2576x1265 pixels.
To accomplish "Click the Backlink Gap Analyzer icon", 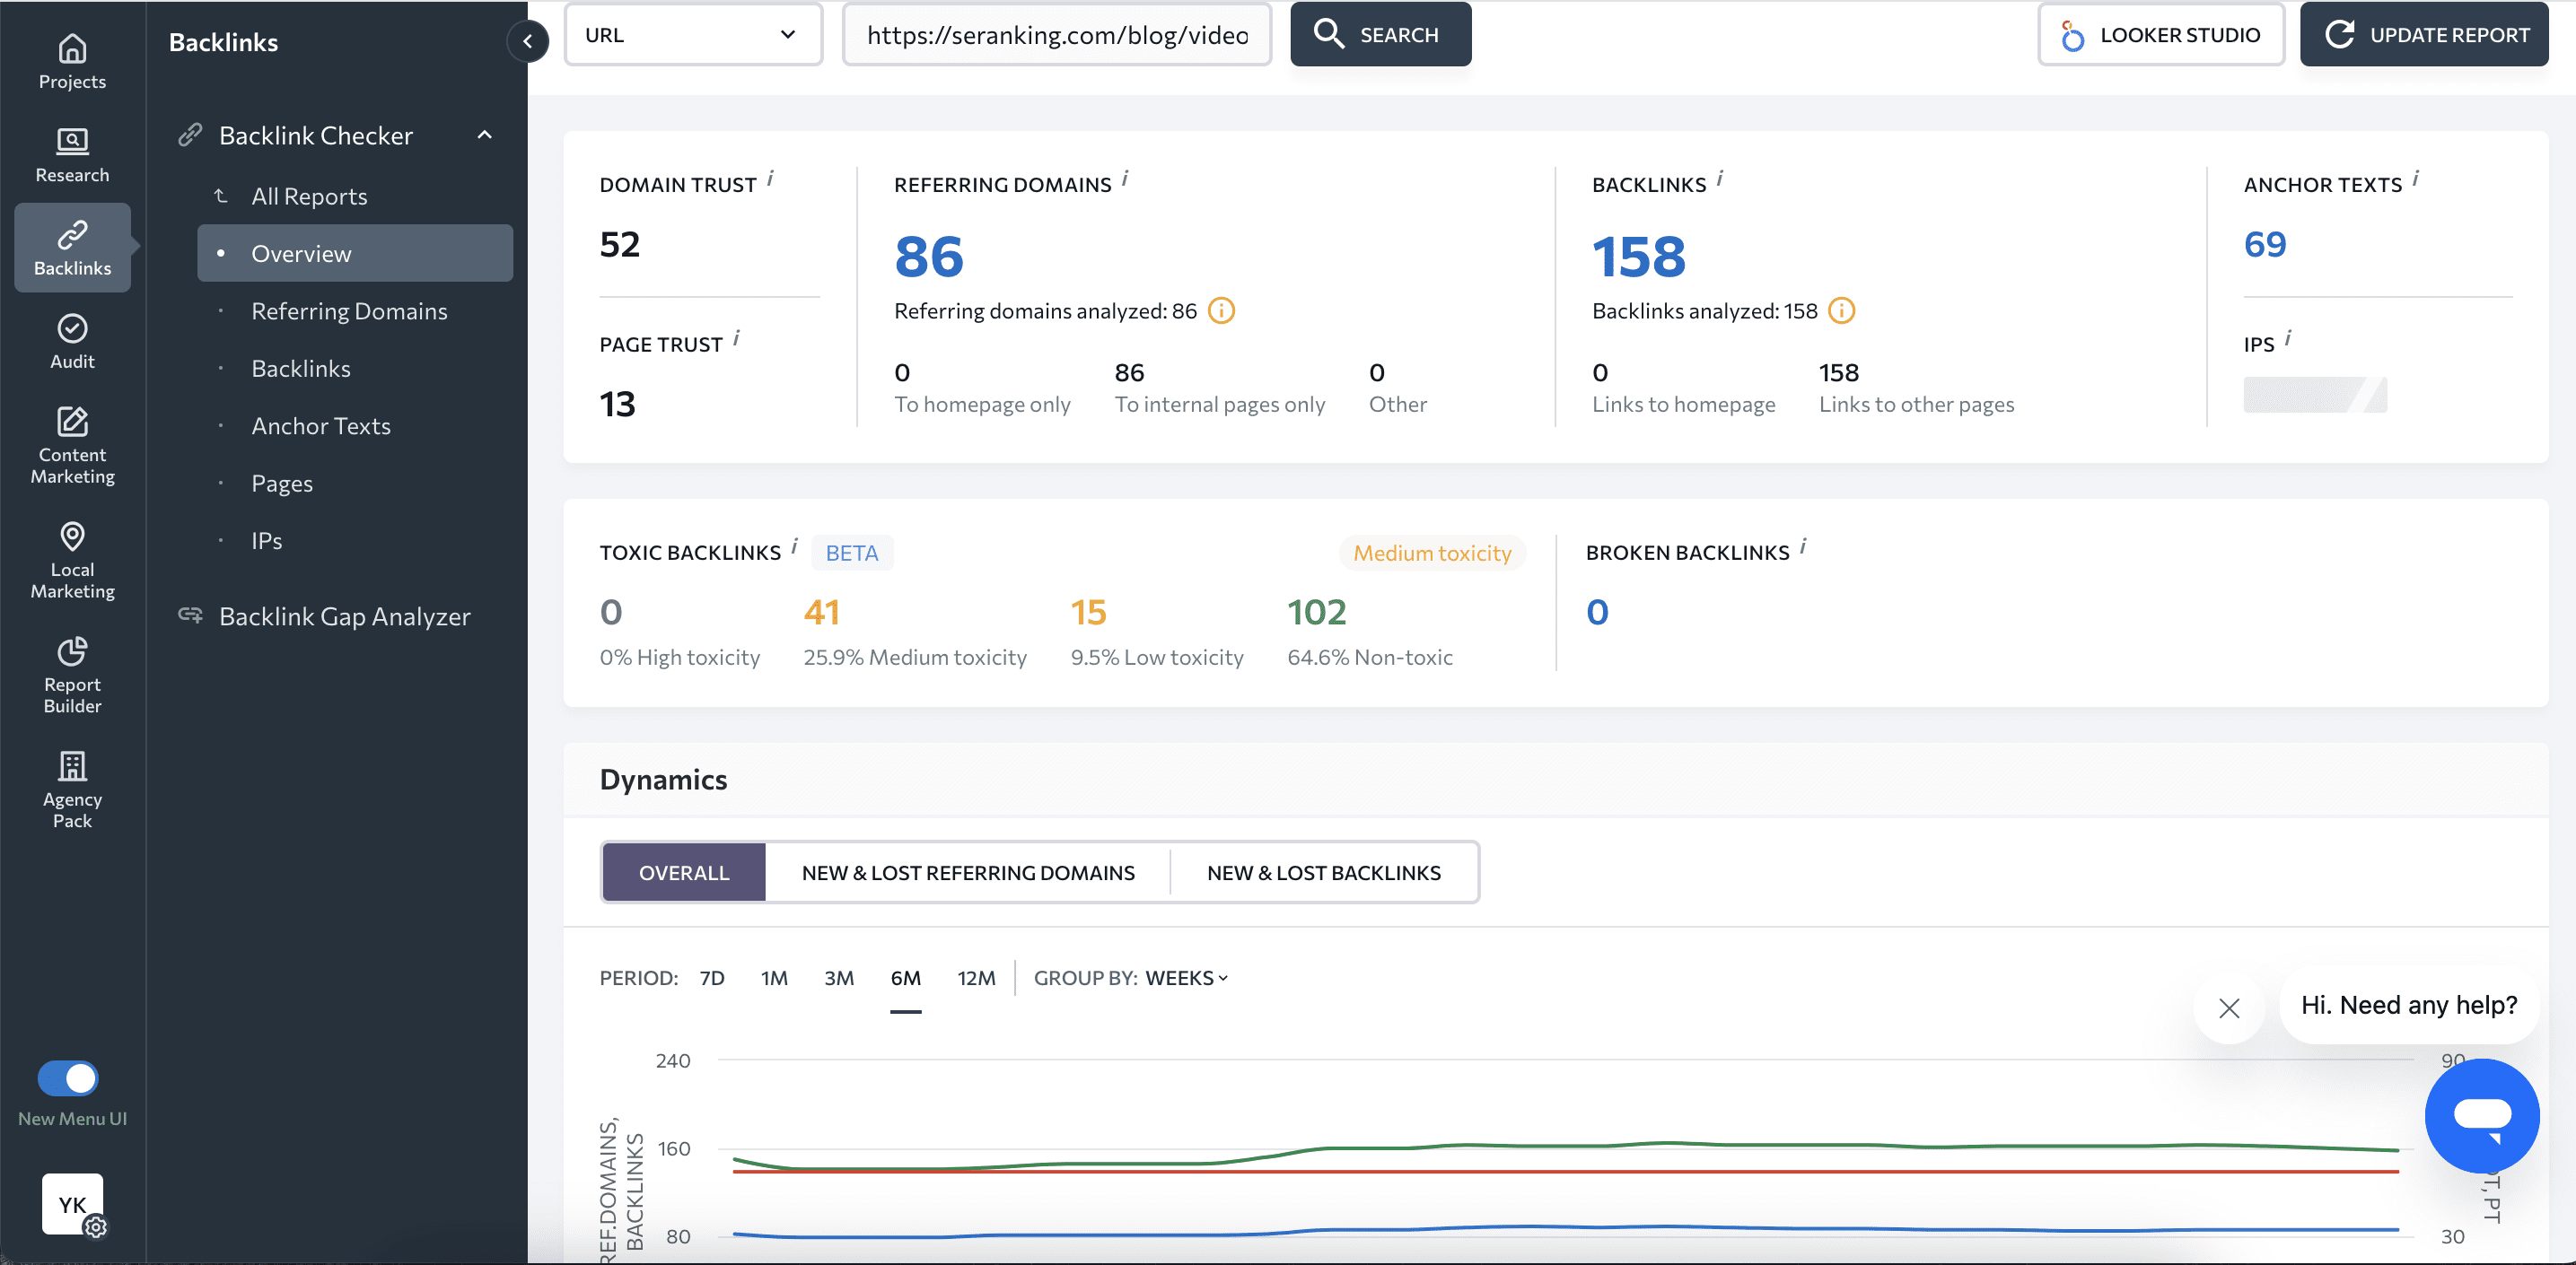I will click(190, 615).
